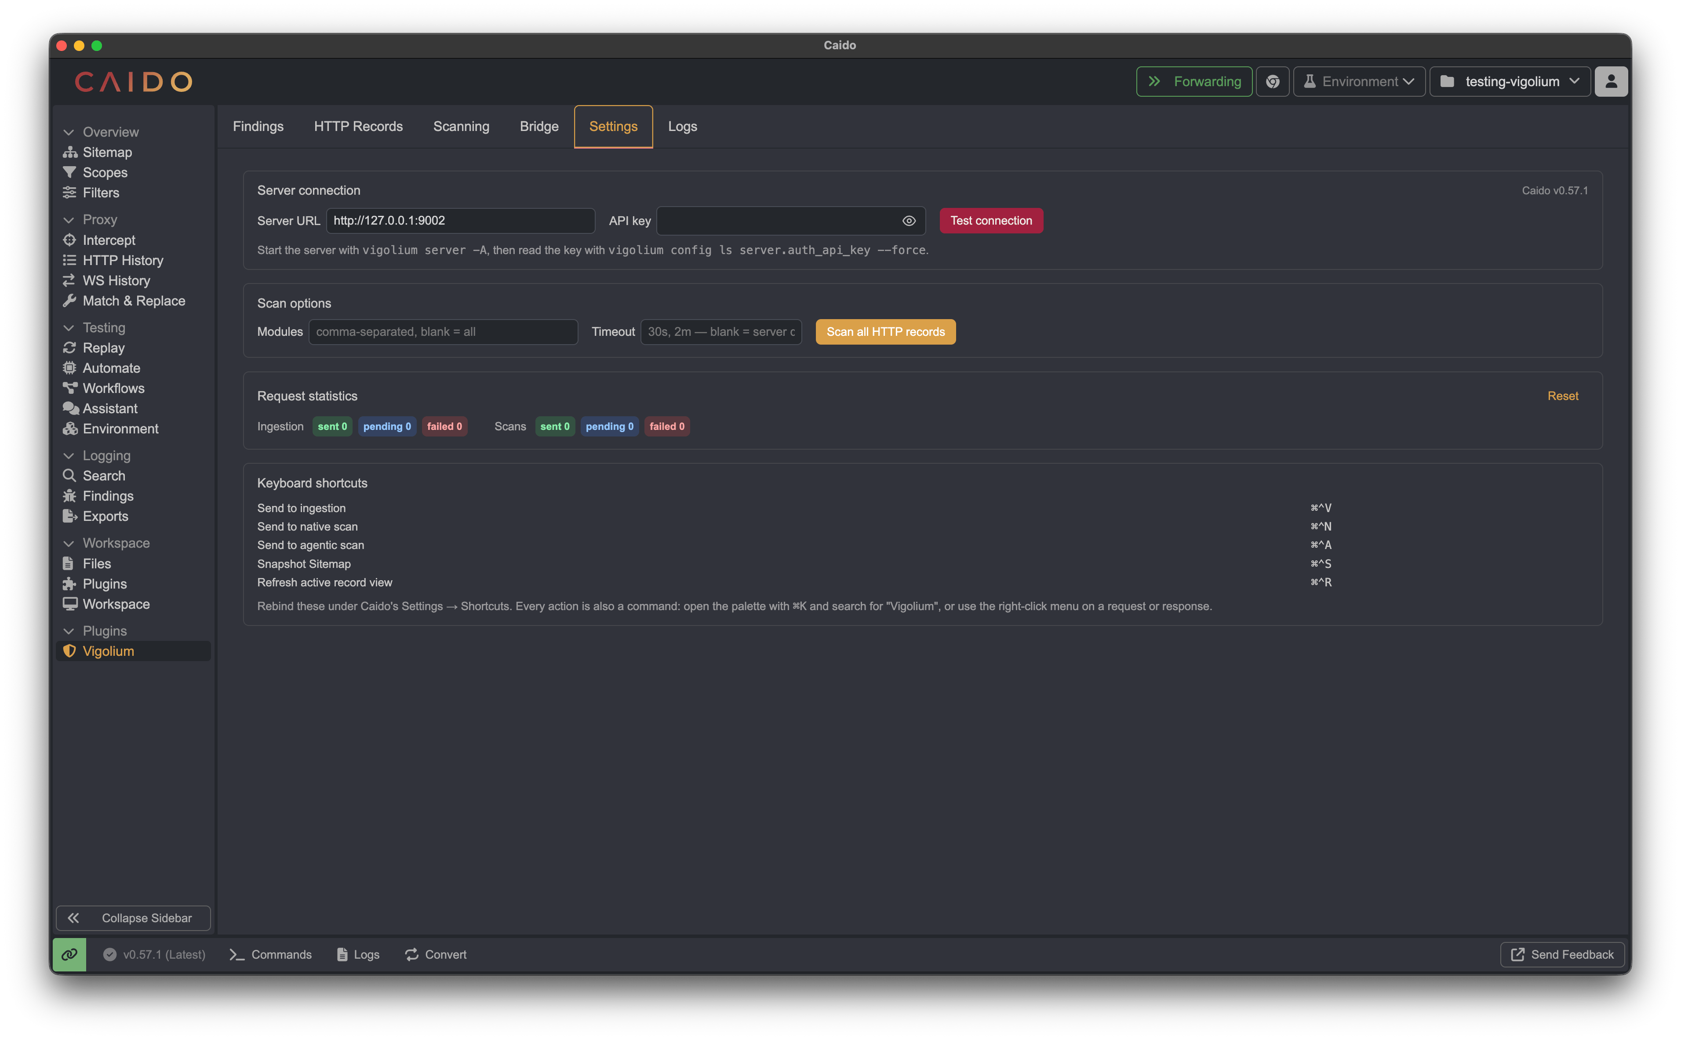Open WS History arrows icon item
The image size is (1681, 1040).
[133, 280]
